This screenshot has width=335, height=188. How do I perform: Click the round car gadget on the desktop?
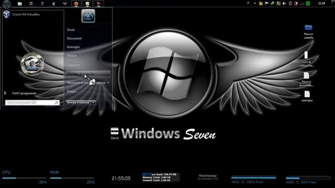coord(32,64)
